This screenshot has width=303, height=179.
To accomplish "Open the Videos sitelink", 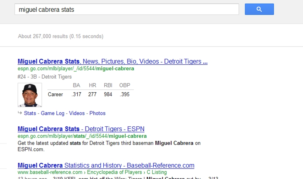I will pyautogui.click(x=77, y=113).
